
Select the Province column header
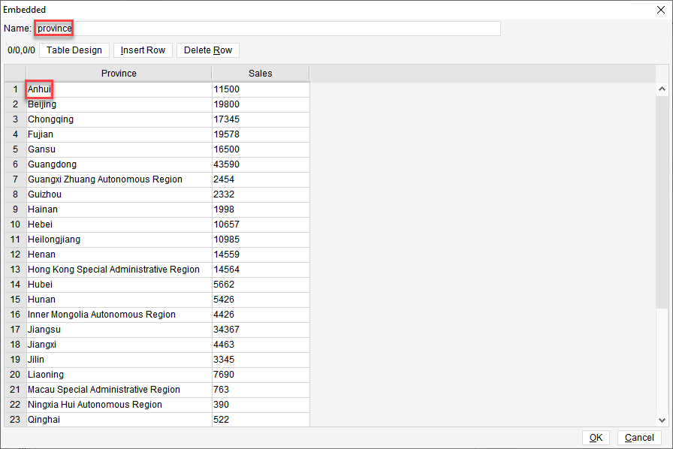(119, 74)
